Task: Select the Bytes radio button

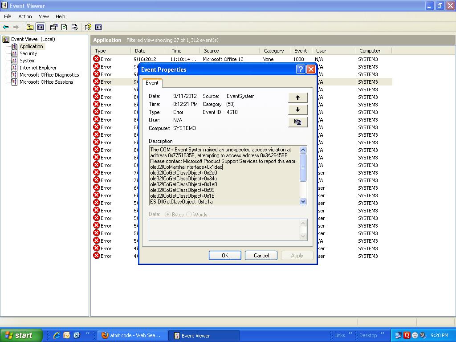Action: click(167, 214)
